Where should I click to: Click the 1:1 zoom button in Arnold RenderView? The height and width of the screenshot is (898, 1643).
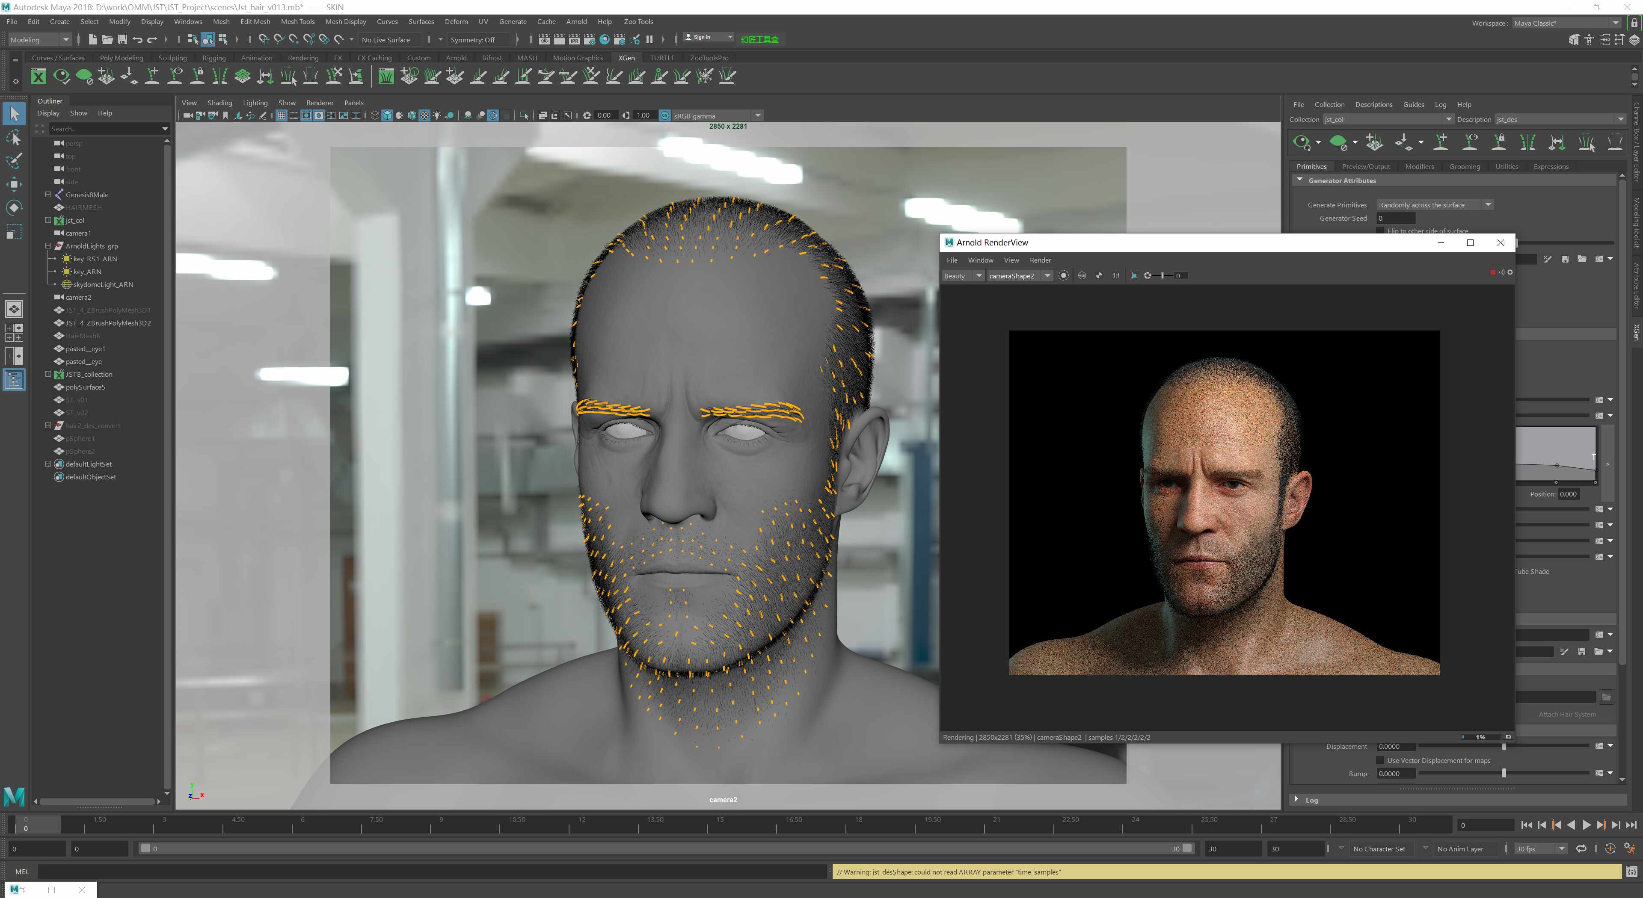tap(1116, 275)
